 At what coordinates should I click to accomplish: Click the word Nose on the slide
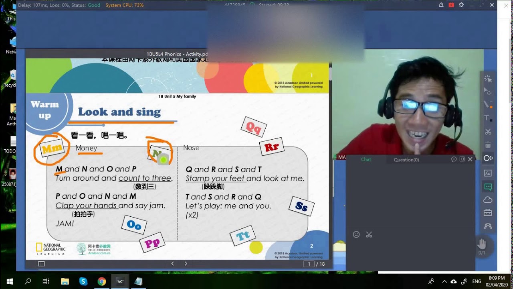191,148
